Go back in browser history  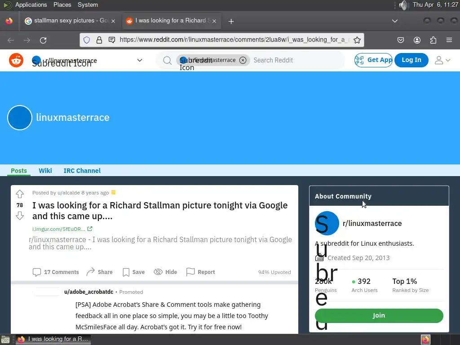[x=11, y=40]
